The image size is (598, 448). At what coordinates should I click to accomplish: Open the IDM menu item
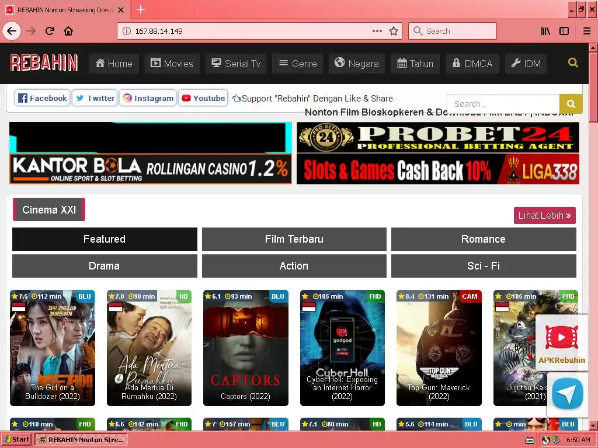tap(526, 64)
